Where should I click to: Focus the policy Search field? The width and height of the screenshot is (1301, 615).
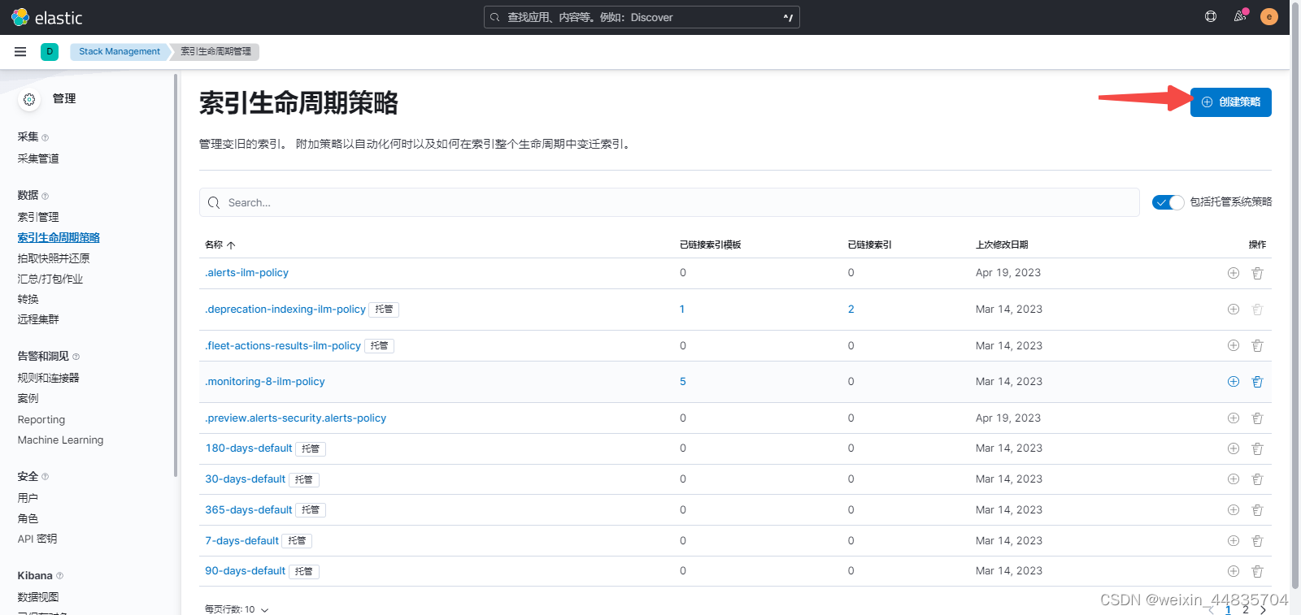click(669, 202)
